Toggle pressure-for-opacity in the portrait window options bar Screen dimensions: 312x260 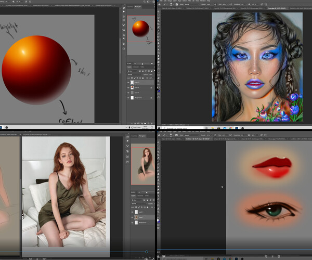pos(215,4)
